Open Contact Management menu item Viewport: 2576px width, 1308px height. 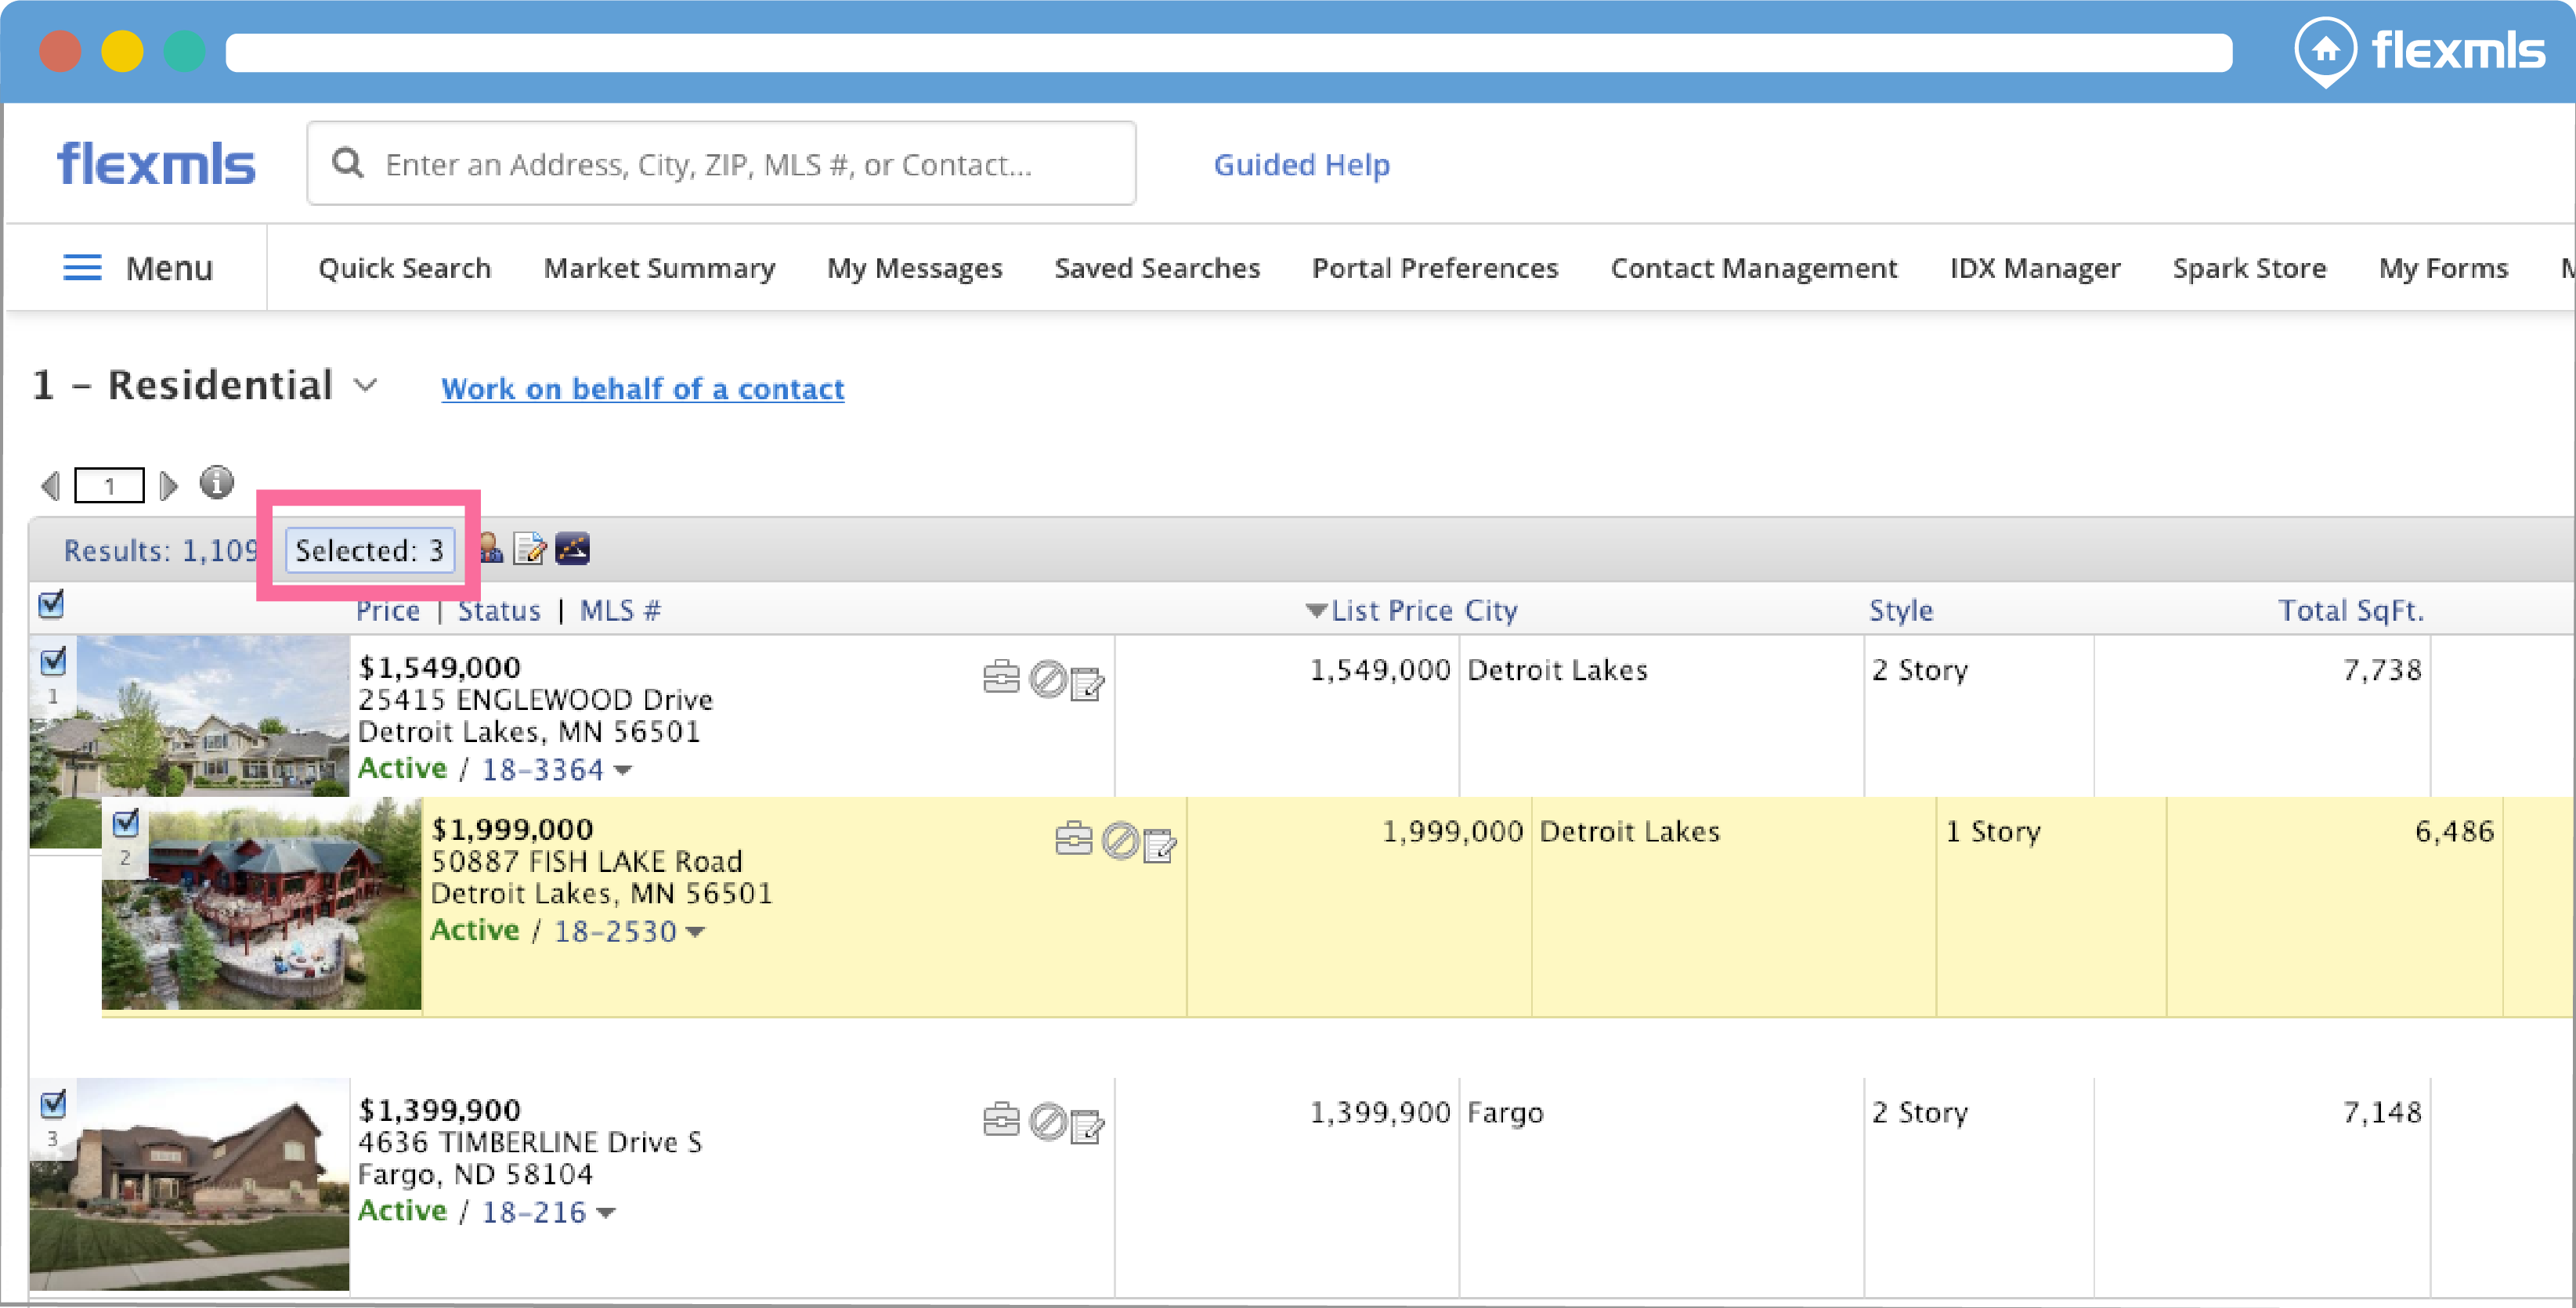click(x=1753, y=268)
